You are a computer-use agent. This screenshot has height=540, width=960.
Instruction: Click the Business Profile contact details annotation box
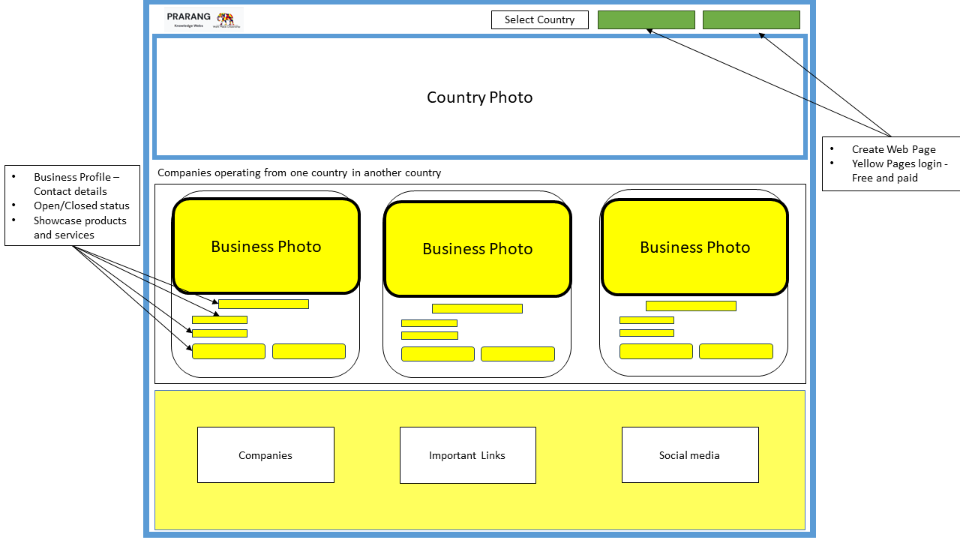(x=72, y=205)
